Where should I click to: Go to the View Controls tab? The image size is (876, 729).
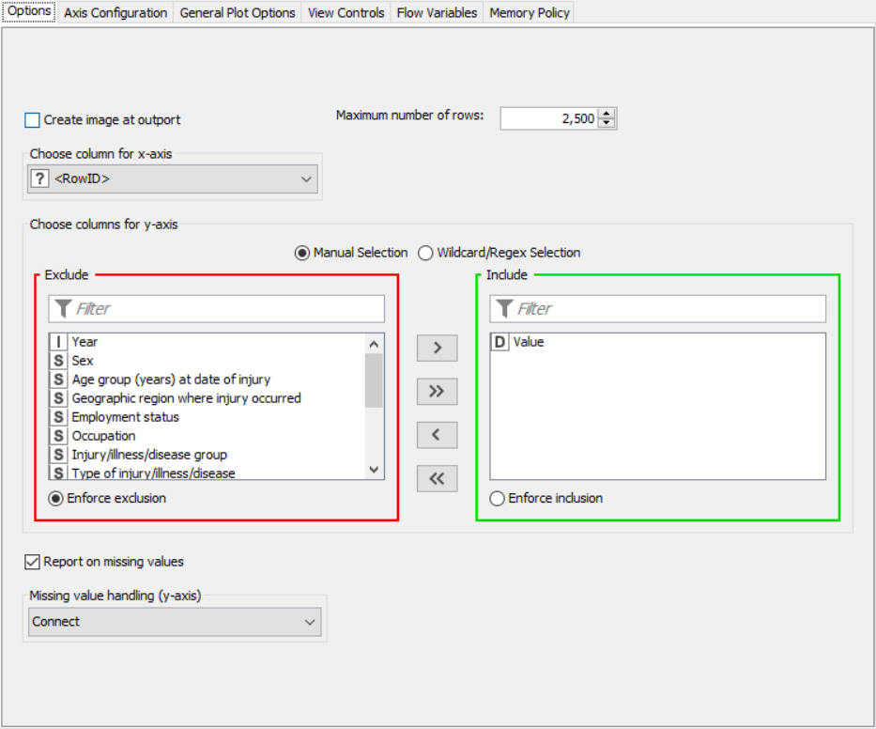pyautogui.click(x=346, y=12)
